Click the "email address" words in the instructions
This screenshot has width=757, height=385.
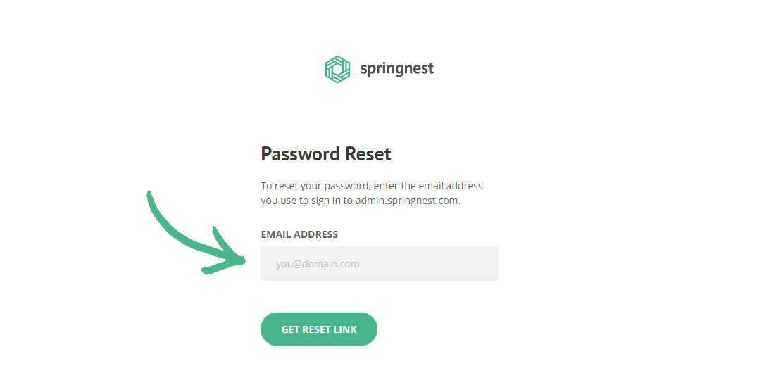[451, 186]
